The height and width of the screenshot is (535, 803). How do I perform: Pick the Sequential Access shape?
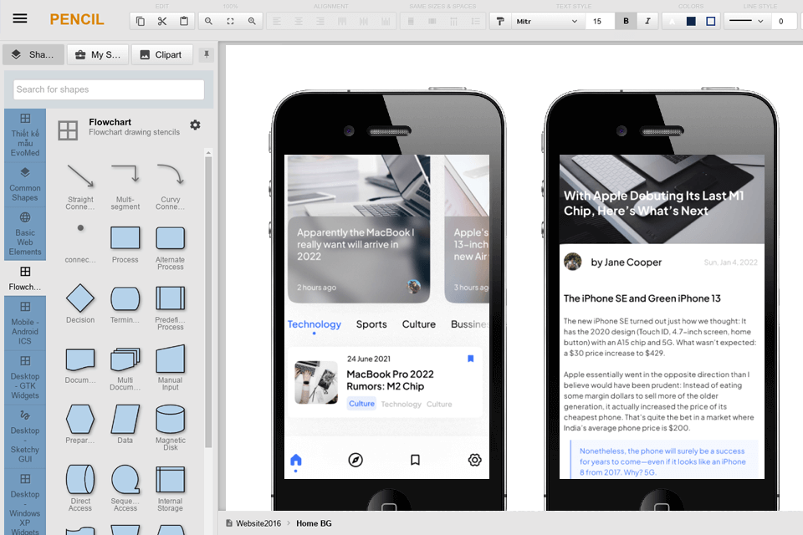point(125,488)
